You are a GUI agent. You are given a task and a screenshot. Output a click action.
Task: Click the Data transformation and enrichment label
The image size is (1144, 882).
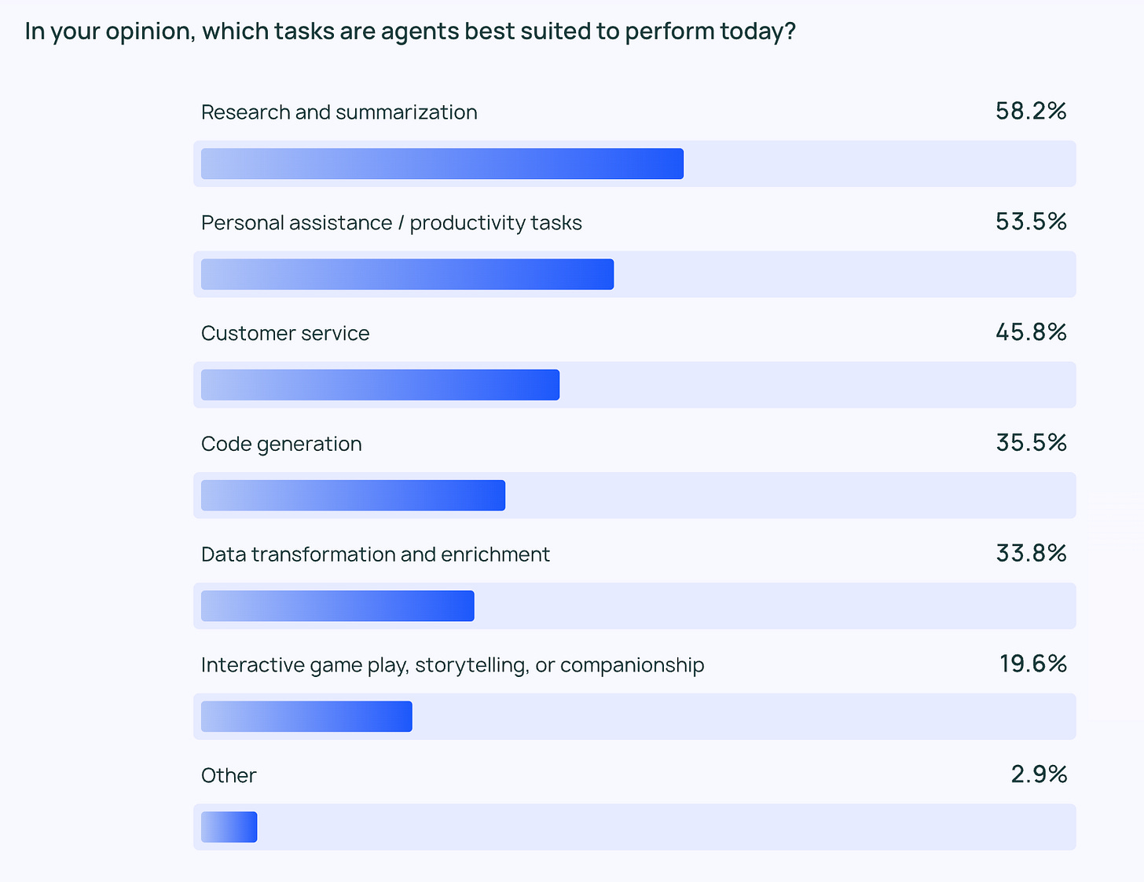[376, 554]
